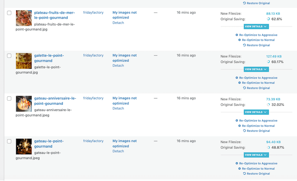The image size is (297, 181).
Task: Expand View Details for galette image
Action: coord(256,70)
